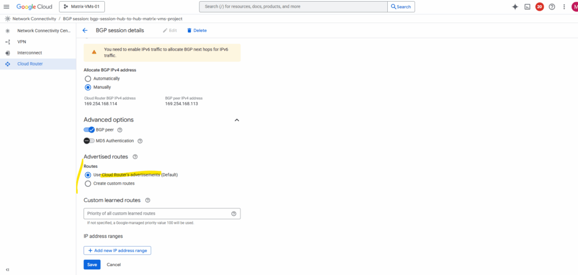Screen dimensions: 578x275
Task: Click the Edit button
Action: [x=170, y=30]
